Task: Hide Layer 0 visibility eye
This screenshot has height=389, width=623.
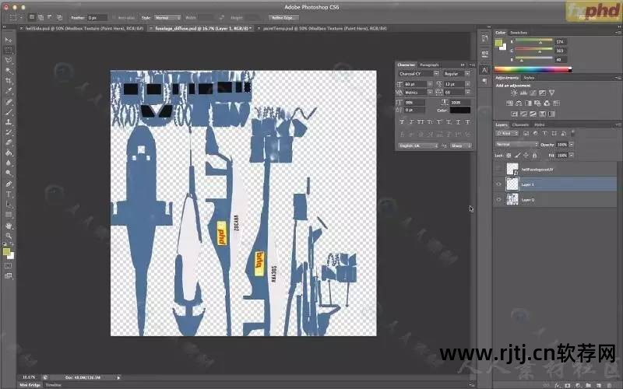Action: pos(499,199)
